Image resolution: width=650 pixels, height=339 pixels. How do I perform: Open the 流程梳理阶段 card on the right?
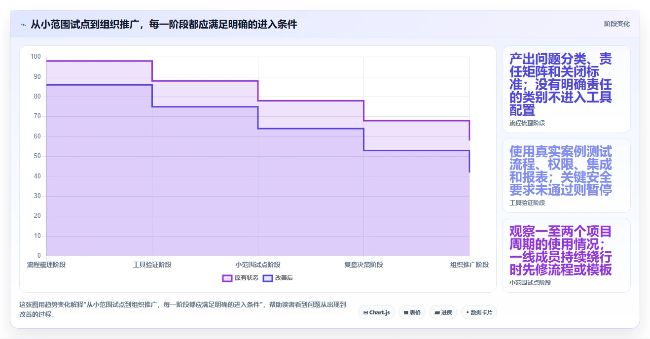[x=567, y=89]
